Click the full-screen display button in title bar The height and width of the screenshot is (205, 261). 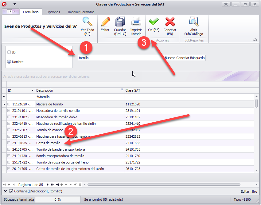point(226,4)
